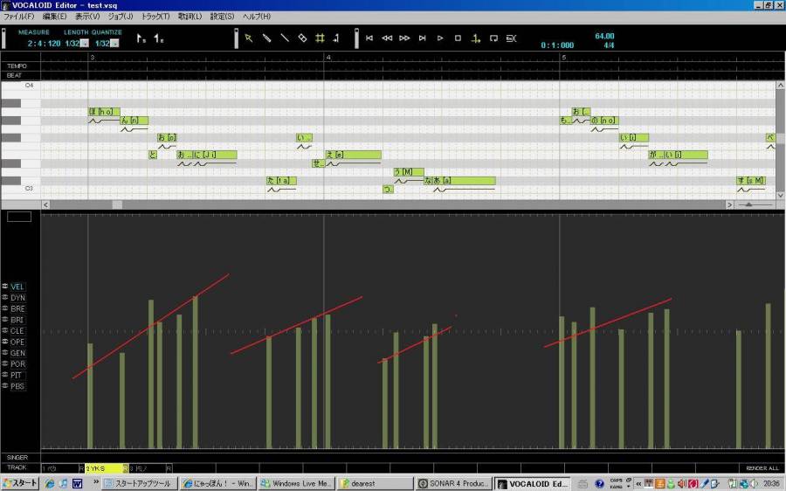
Task: Select the pencil draw tool
Action: coord(266,38)
